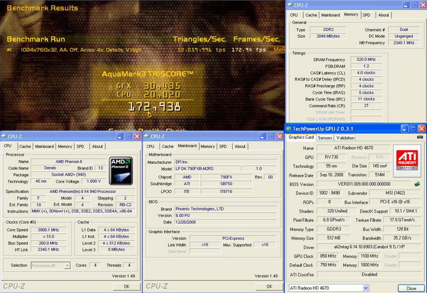Click the 172.94 fps value
The width and height of the screenshot is (427, 293).
click(x=248, y=50)
